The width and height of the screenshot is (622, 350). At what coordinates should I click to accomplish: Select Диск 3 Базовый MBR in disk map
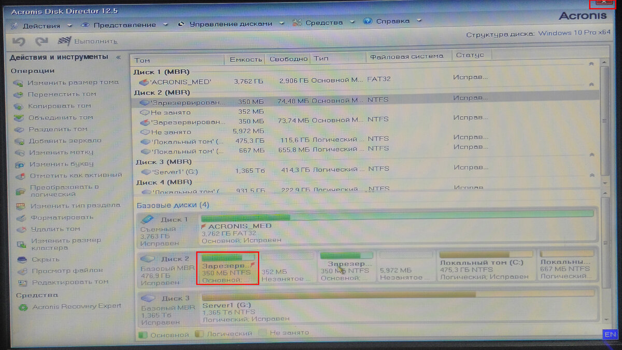pyautogui.click(x=167, y=310)
